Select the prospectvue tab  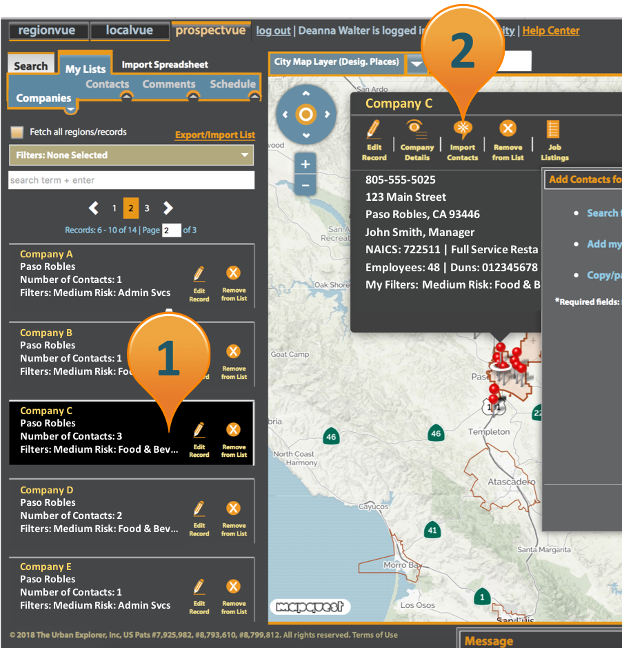[210, 30]
